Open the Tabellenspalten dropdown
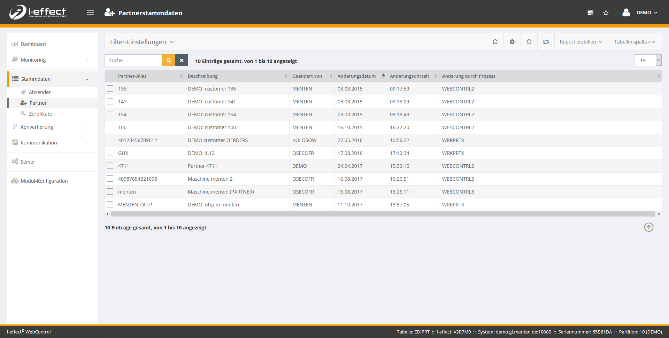669x338 pixels. [x=635, y=42]
